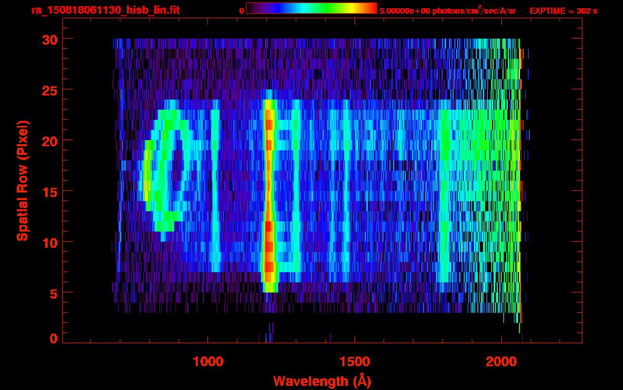This screenshot has width=623, height=390.
Task: Click the bright red-orange emission line near 1216 Å
Action: tap(269, 191)
